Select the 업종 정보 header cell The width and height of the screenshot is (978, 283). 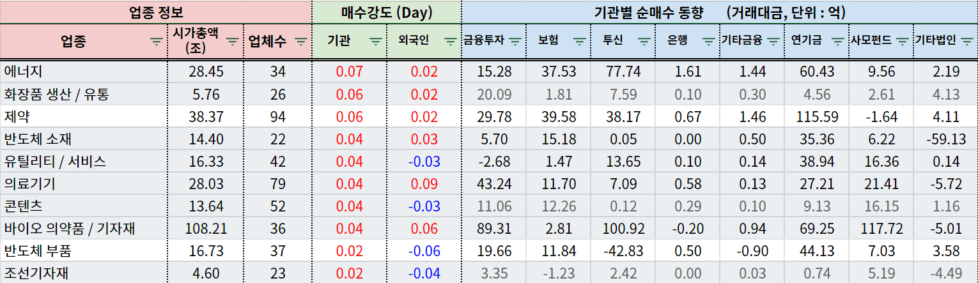[x=156, y=12]
